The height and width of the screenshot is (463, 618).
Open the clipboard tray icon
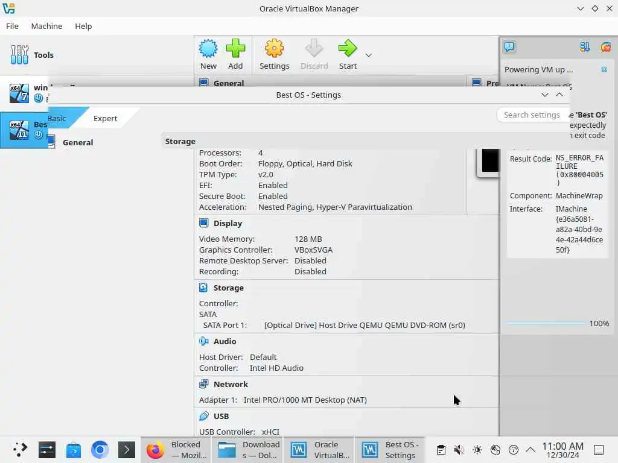click(x=441, y=450)
